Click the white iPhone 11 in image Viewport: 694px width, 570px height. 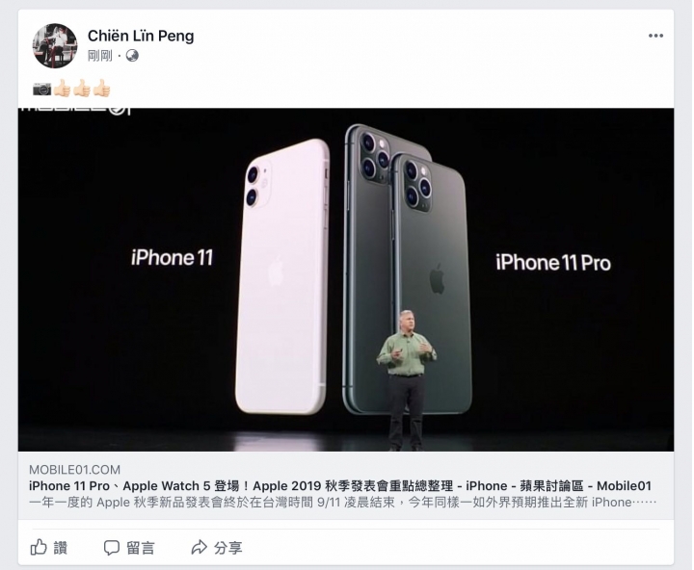coord(282,276)
